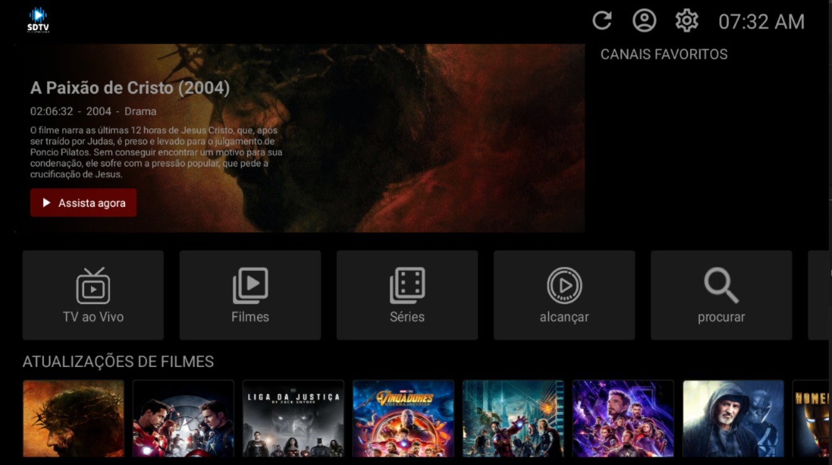Open the Vingadores Guerra Infinita poster

click(x=403, y=418)
